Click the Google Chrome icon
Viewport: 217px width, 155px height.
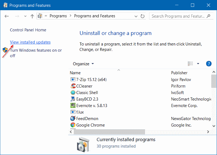coord(73,125)
